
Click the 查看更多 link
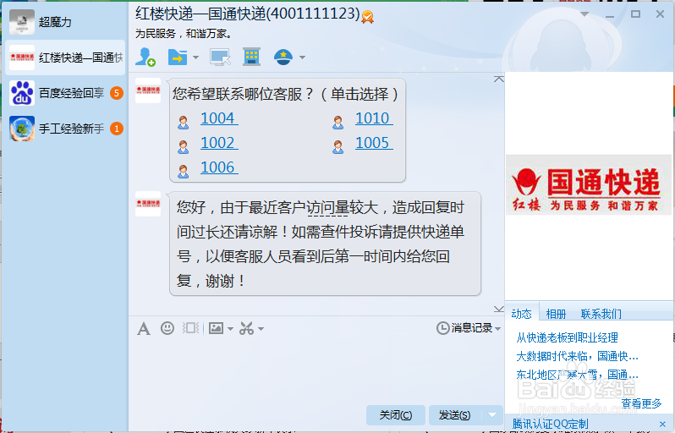pos(641,403)
